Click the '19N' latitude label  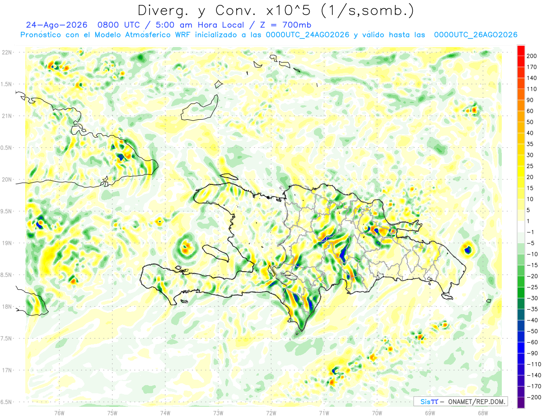tap(6, 243)
